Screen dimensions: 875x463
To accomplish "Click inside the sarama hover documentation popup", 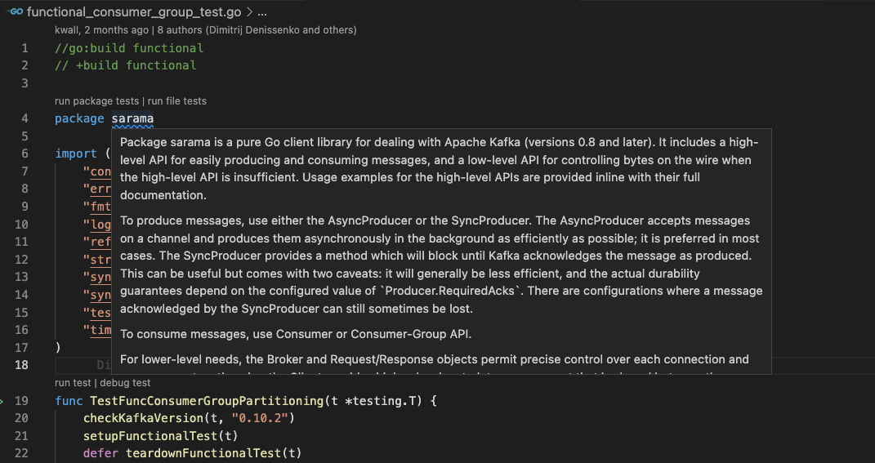I will pos(441,251).
